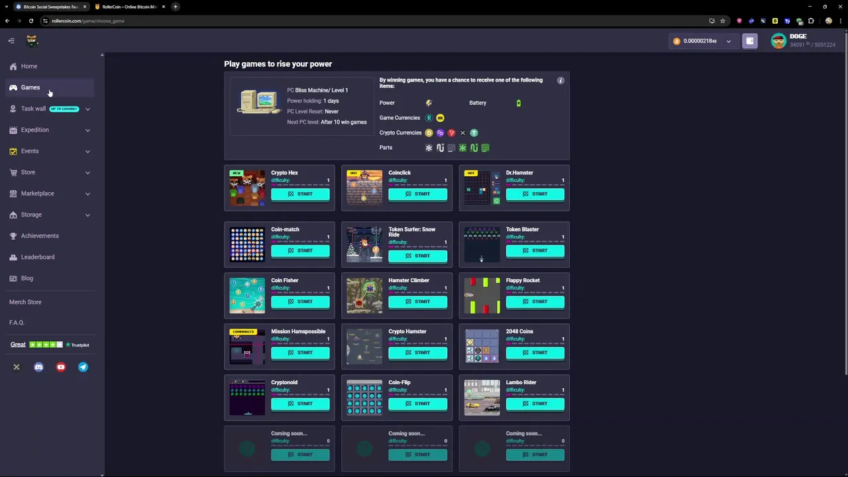Viewport: 848px width, 477px height.
Task: Click the green Battery icon
Action: pyautogui.click(x=518, y=103)
